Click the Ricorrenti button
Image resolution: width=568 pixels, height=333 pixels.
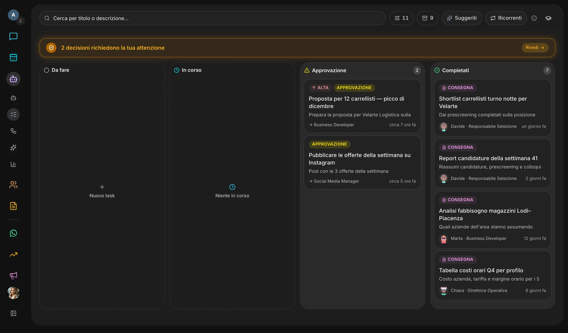(506, 18)
